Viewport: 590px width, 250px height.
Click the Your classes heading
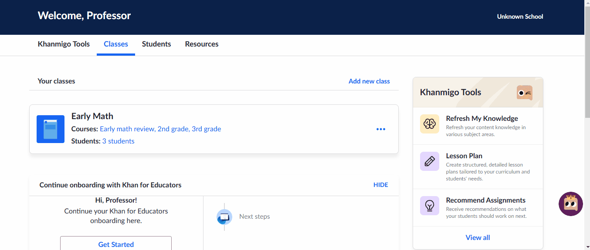click(56, 81)
